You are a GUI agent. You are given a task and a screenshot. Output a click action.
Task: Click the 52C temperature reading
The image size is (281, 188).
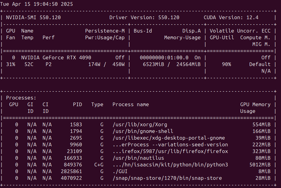coord(29,64)
